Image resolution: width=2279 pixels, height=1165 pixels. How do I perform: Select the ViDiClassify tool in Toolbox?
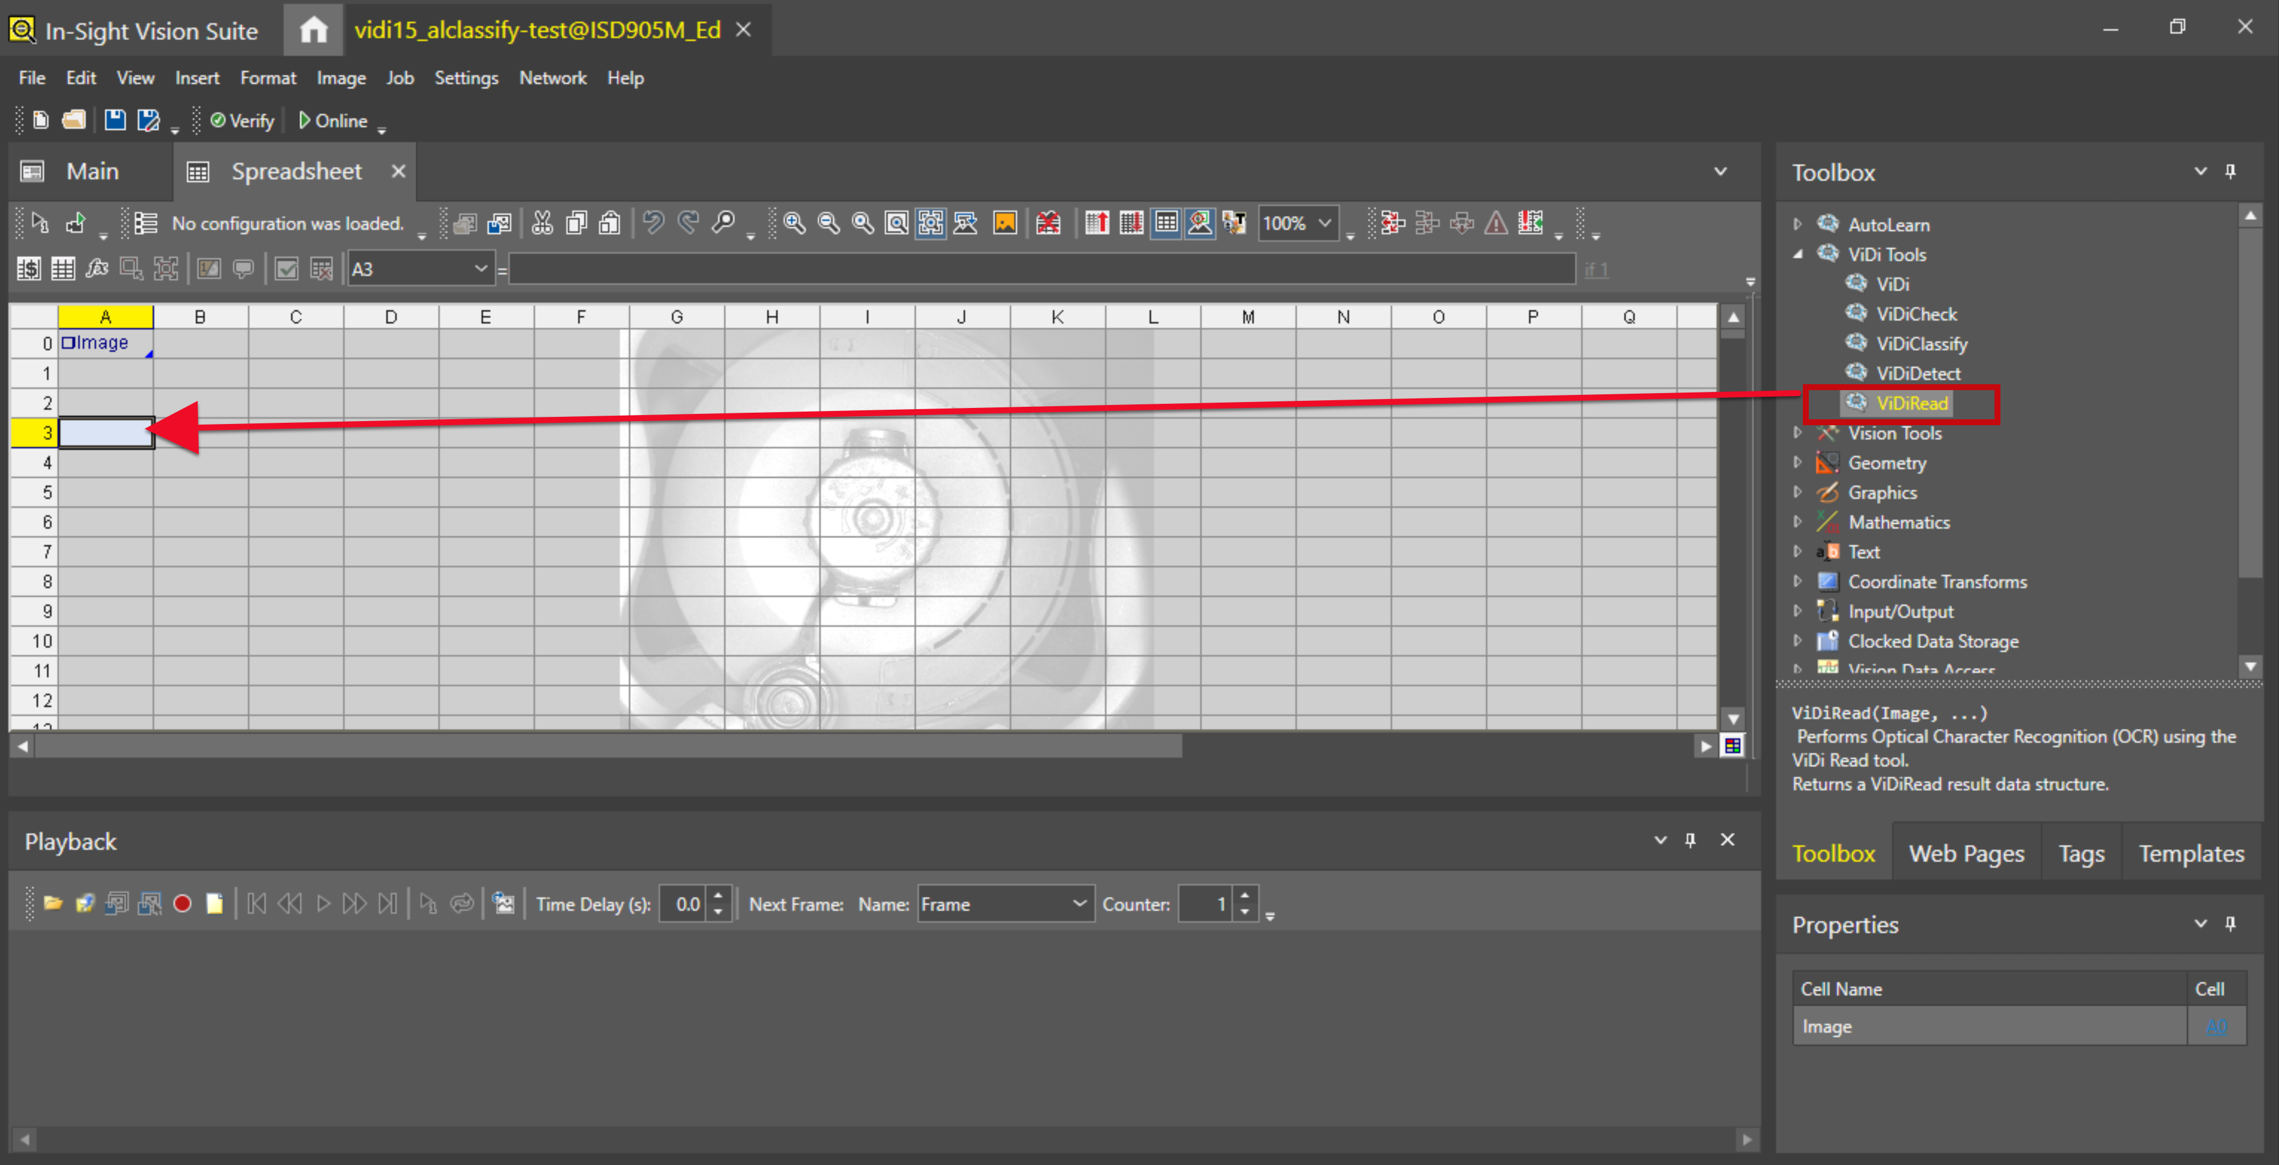[x=1921, y=344]
